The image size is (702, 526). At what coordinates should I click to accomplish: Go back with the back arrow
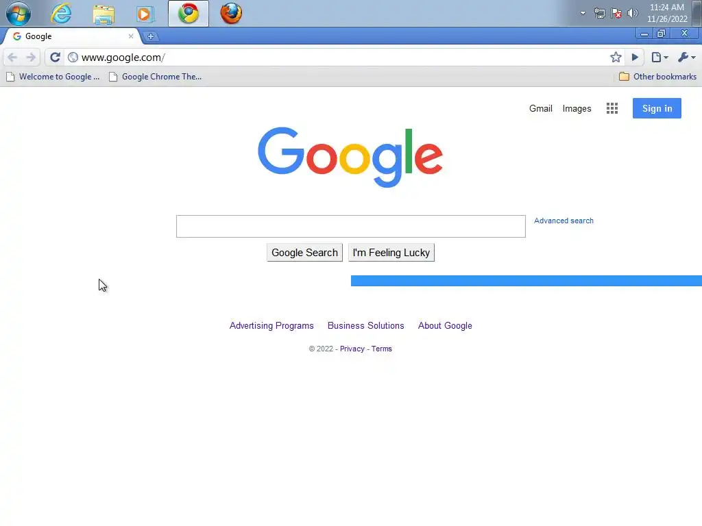[12, 58]
